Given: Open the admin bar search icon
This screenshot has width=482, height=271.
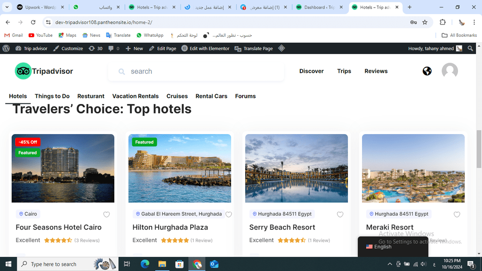Looking at the screenshot, I should pos(470,48).
